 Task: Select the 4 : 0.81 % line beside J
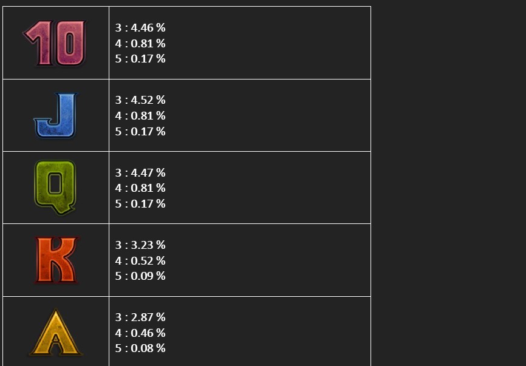click(x=140, y=116)
